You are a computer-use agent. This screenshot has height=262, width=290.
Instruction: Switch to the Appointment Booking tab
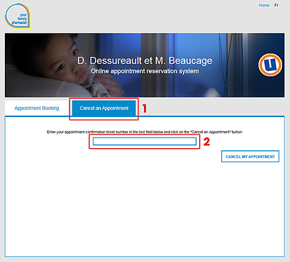37,108
